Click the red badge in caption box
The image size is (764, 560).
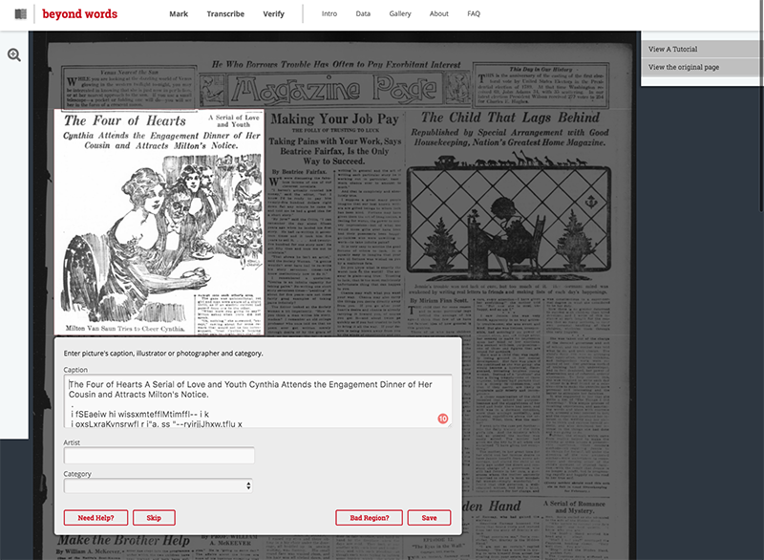click(442, 419)
